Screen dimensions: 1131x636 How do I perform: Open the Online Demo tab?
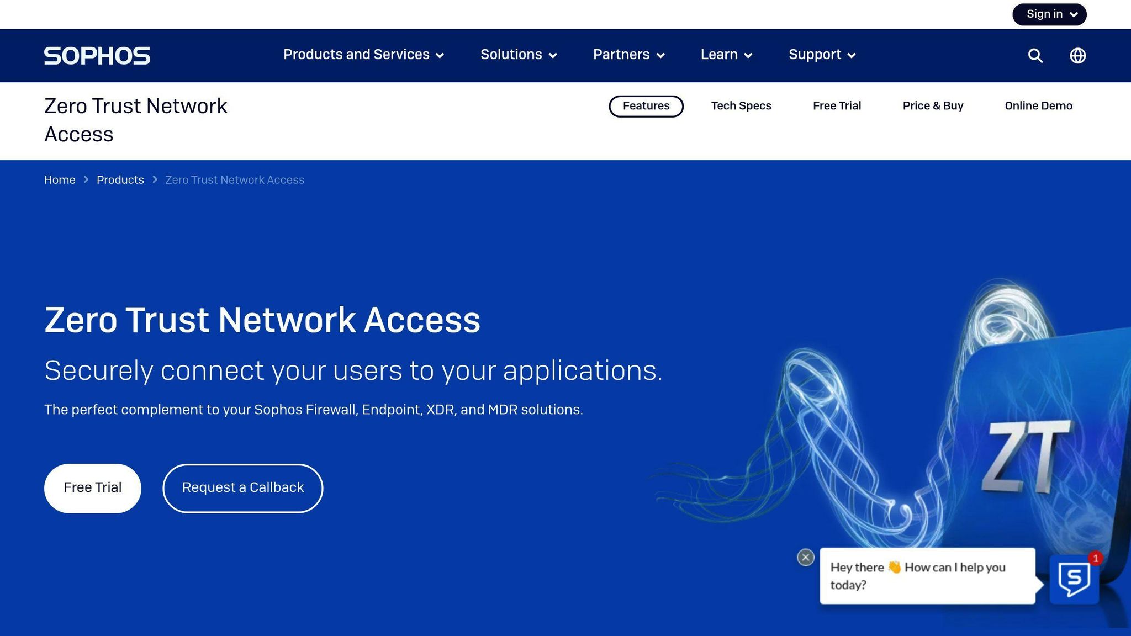[x=1038, y=106]
